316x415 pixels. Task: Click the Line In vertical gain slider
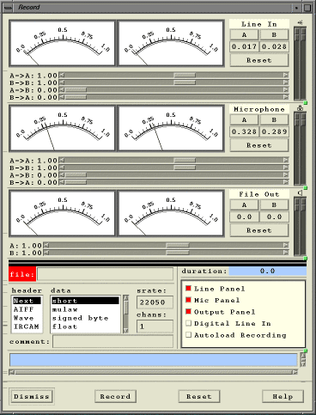coord(300,64)
